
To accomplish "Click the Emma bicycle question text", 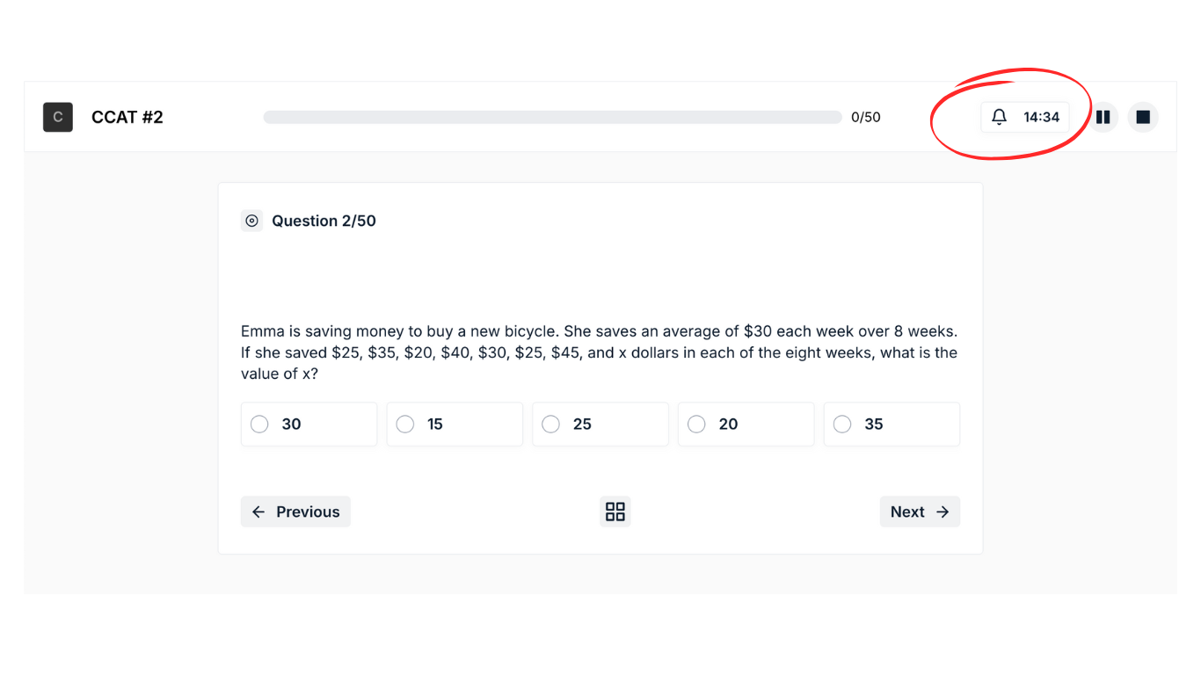I will point(599,352).
